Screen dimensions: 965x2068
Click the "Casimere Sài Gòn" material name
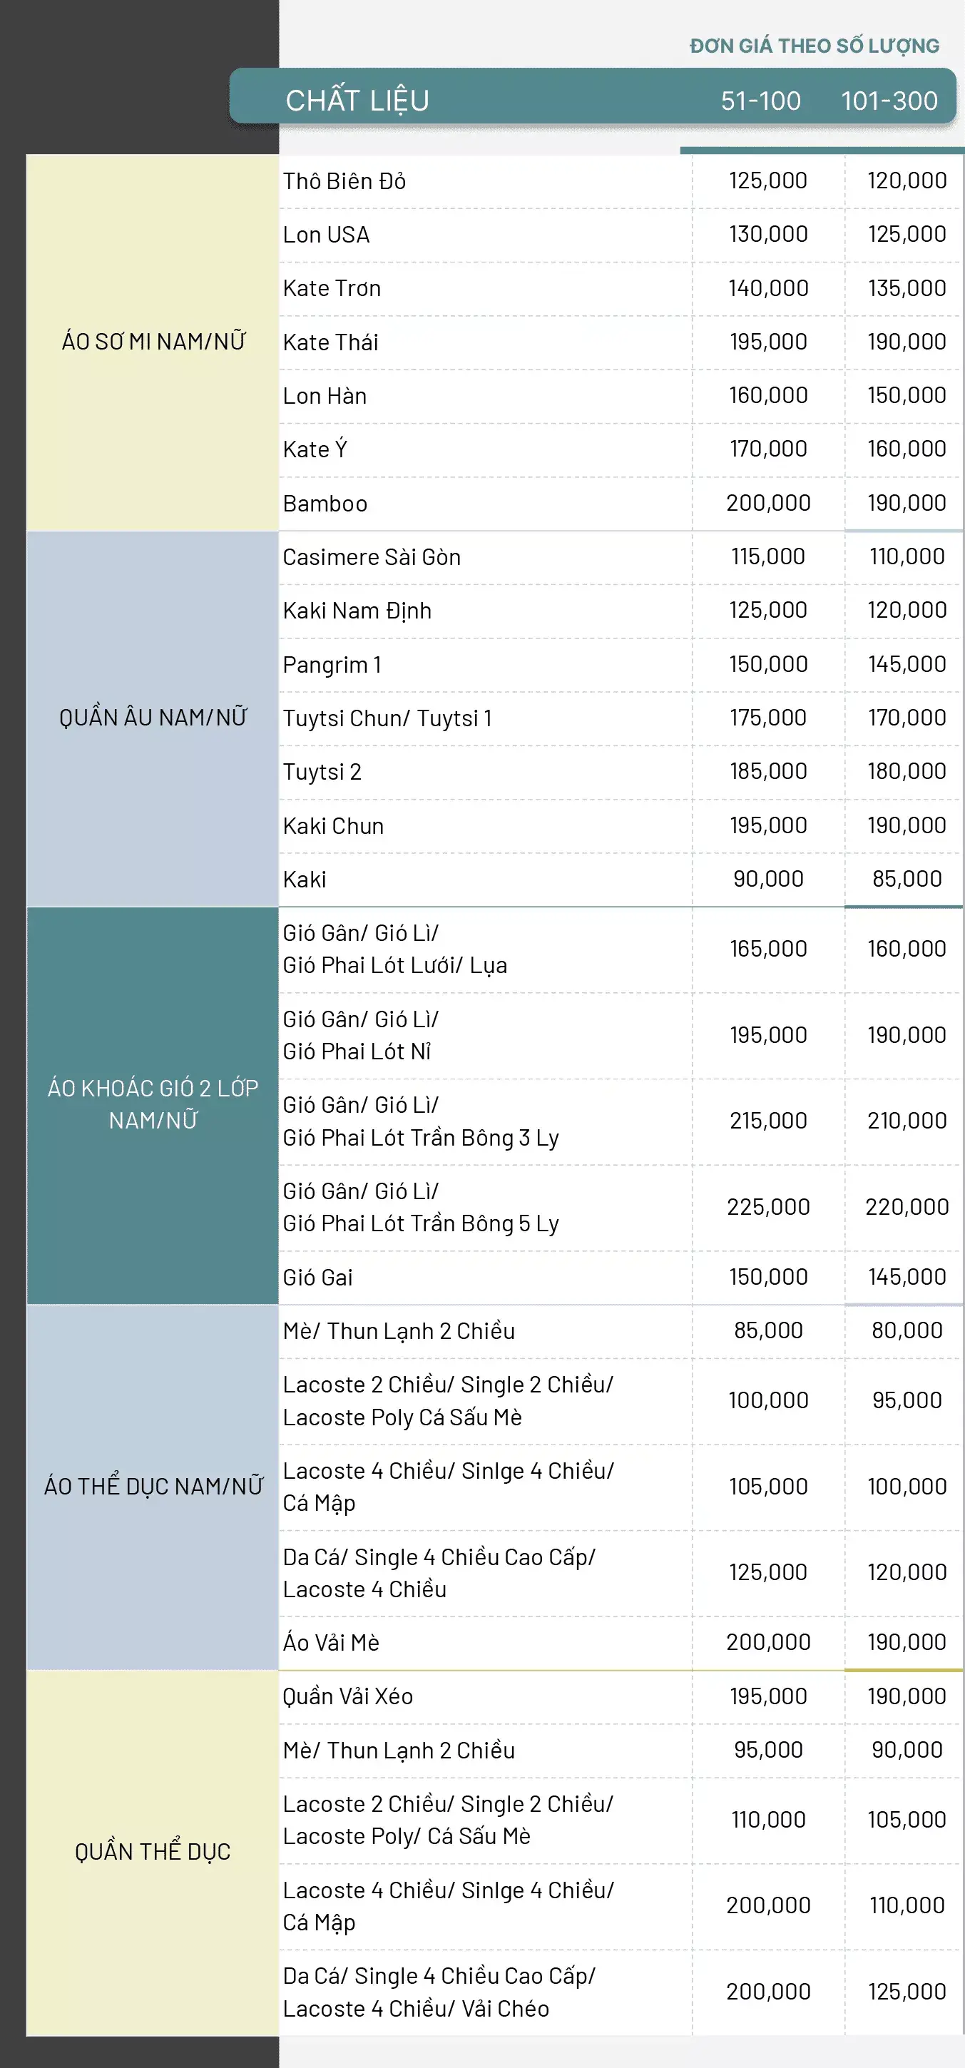coord(372,557)
